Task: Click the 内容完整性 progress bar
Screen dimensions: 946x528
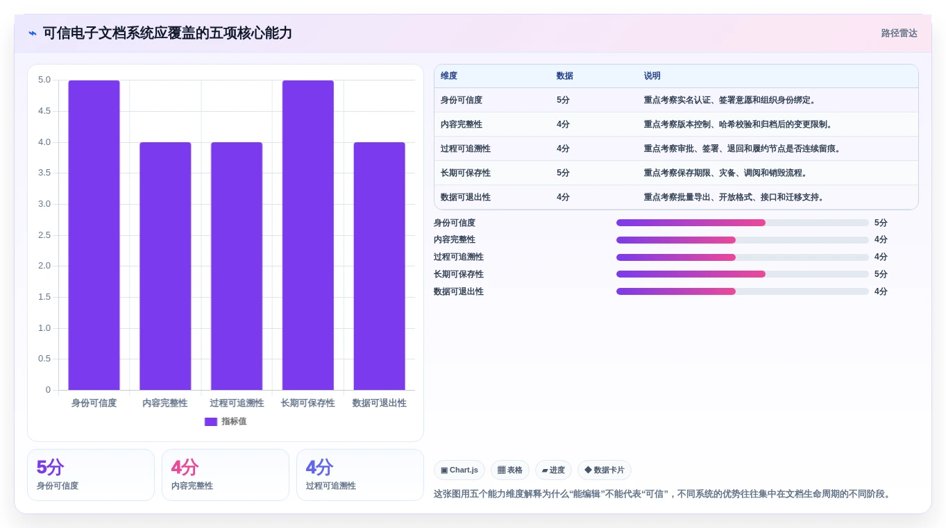Action: pyautogui.click(x=743, y=240)
